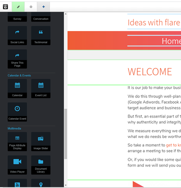
Task: Click the plus add-content button
Action: (43, 7)
